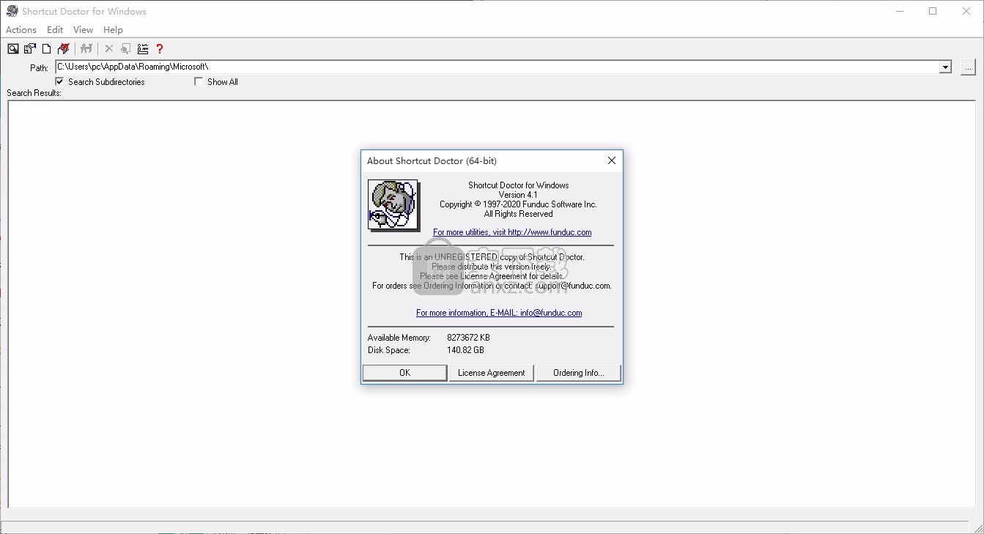Minimize the Shortcut Doctor window
This screenshot has height=534, width=984.
900,11
